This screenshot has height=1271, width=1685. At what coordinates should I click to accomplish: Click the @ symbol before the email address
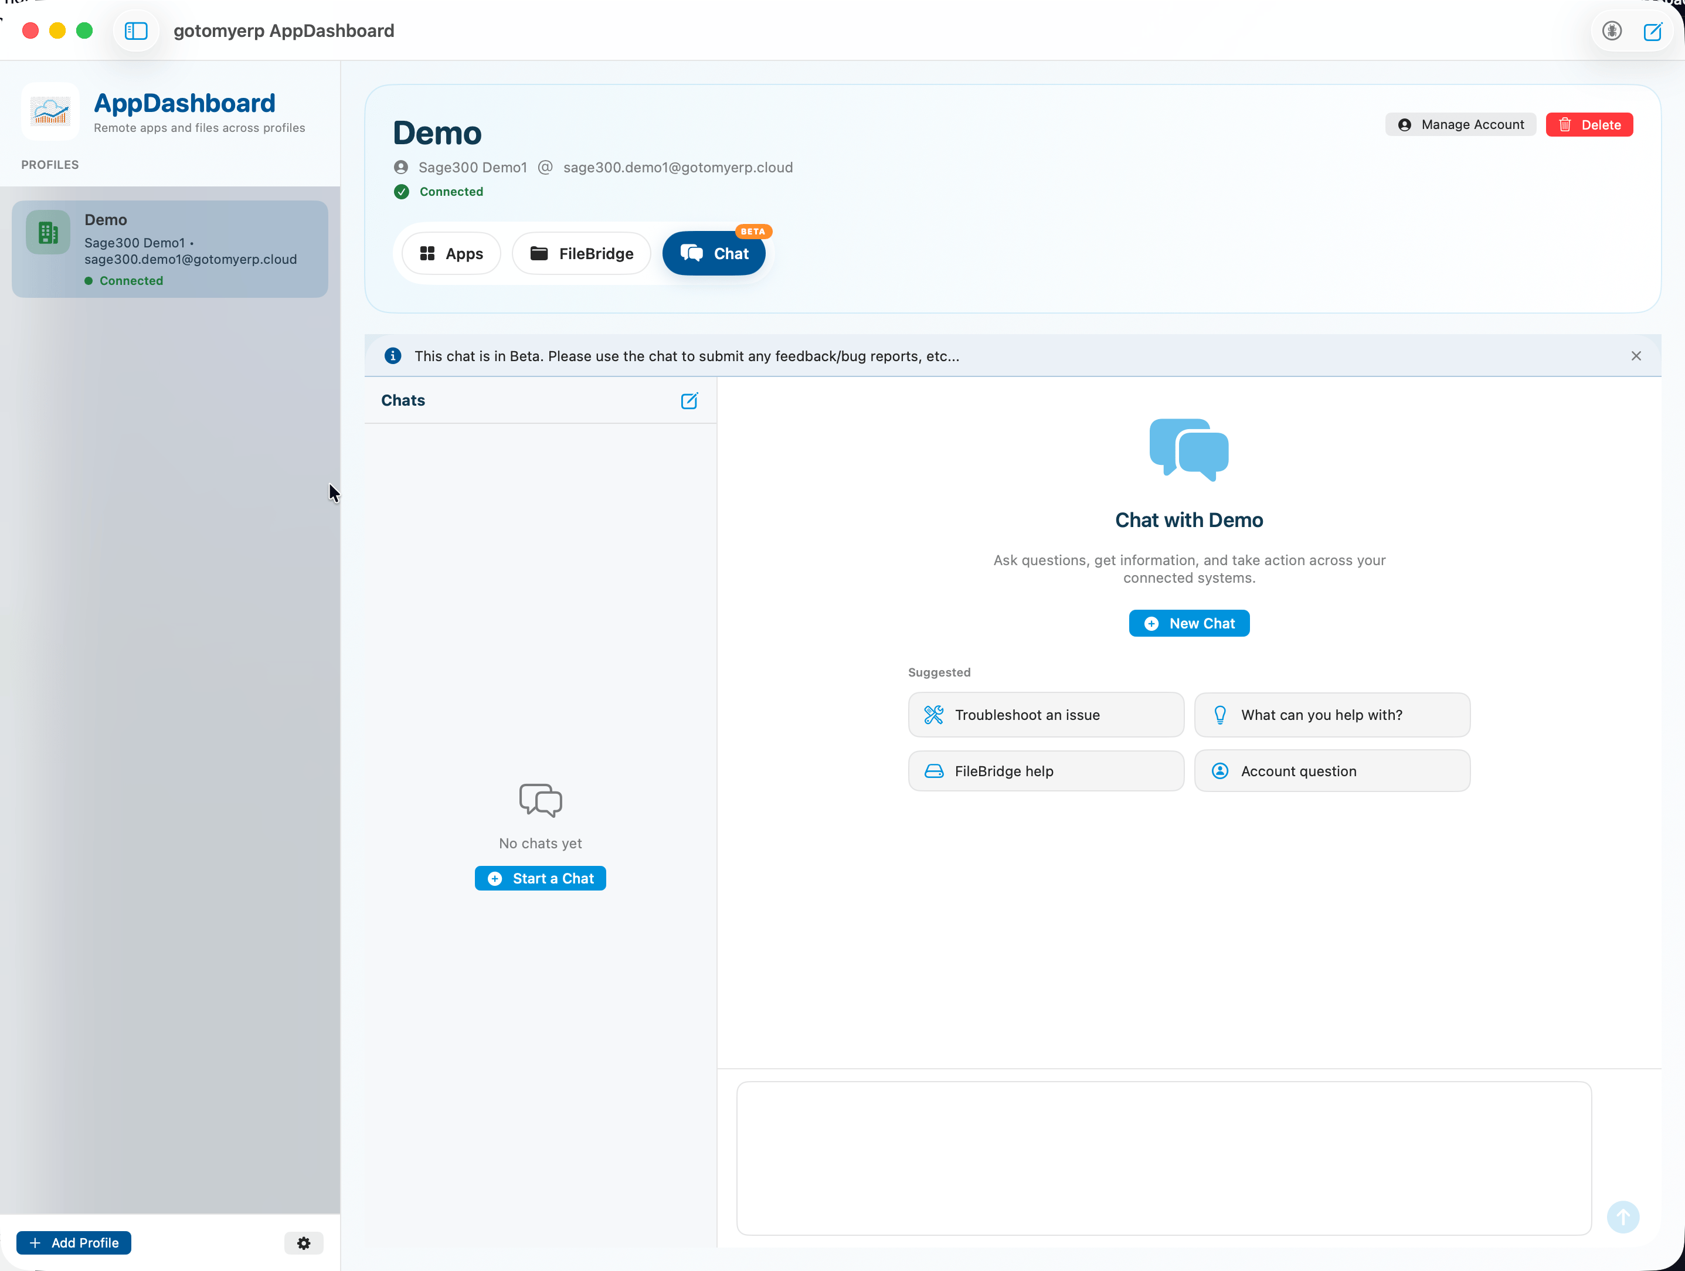click(x=545, y=168)
